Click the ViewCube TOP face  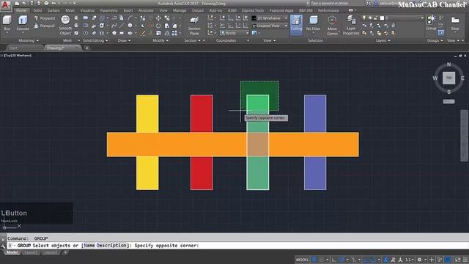point(448,78)
